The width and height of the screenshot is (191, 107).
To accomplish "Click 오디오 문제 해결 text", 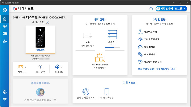I will tap(152, 39).
